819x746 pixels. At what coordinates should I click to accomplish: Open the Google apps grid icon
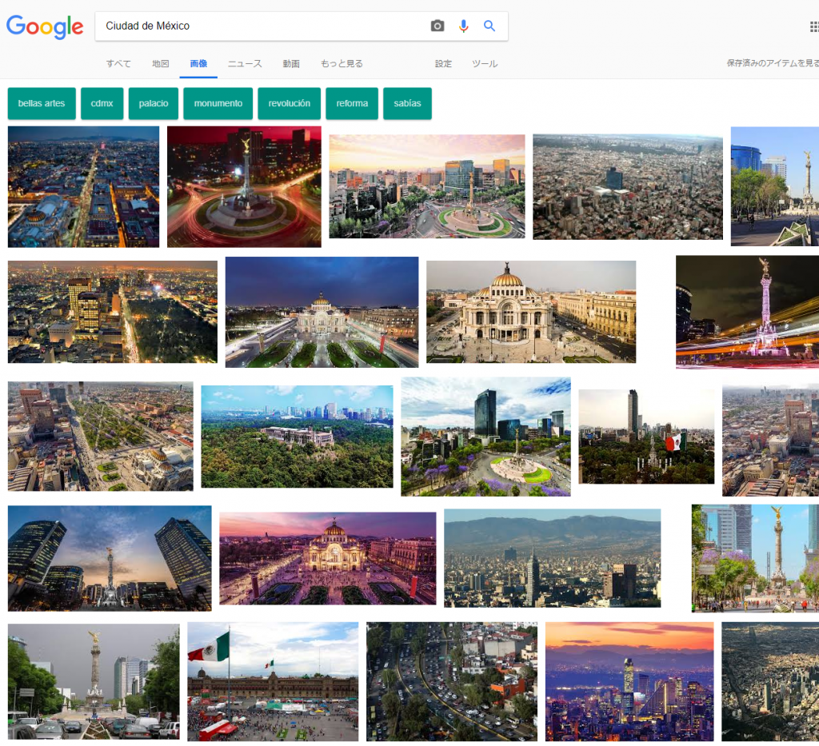[813, 26]
